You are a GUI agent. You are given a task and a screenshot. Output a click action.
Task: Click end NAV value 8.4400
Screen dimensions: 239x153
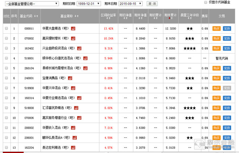pos(141,29)
